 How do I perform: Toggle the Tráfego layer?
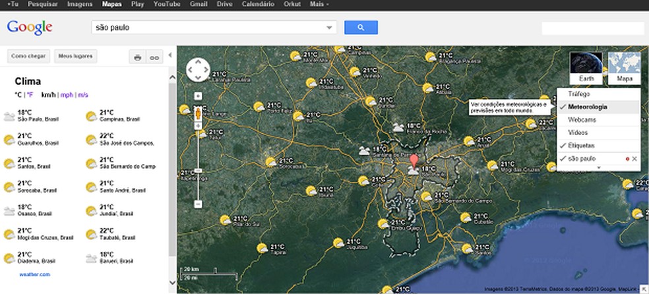coord(598,94)
